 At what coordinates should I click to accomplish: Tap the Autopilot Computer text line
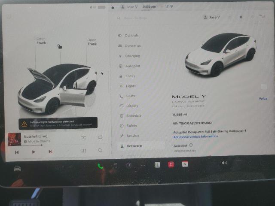210,132
